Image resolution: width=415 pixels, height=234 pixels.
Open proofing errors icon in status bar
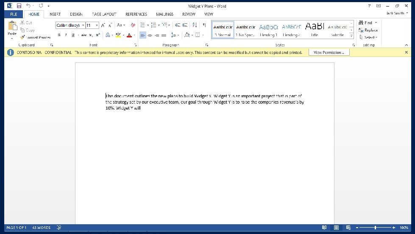click(58, 228)
